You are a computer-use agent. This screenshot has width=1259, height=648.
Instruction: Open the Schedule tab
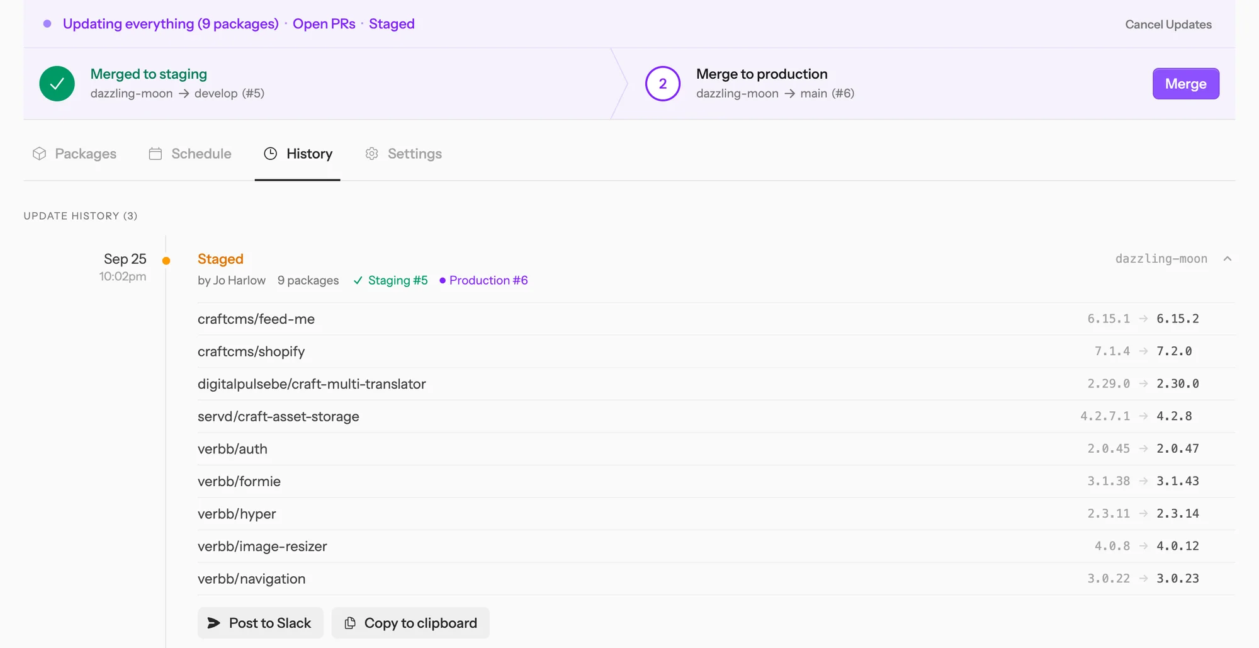tap(189, 154)
